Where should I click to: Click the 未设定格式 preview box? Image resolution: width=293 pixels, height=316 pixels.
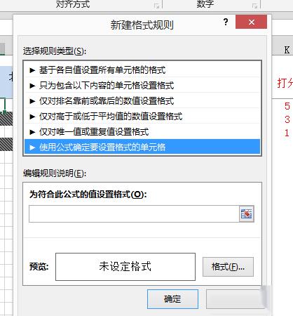coord(125,267)
